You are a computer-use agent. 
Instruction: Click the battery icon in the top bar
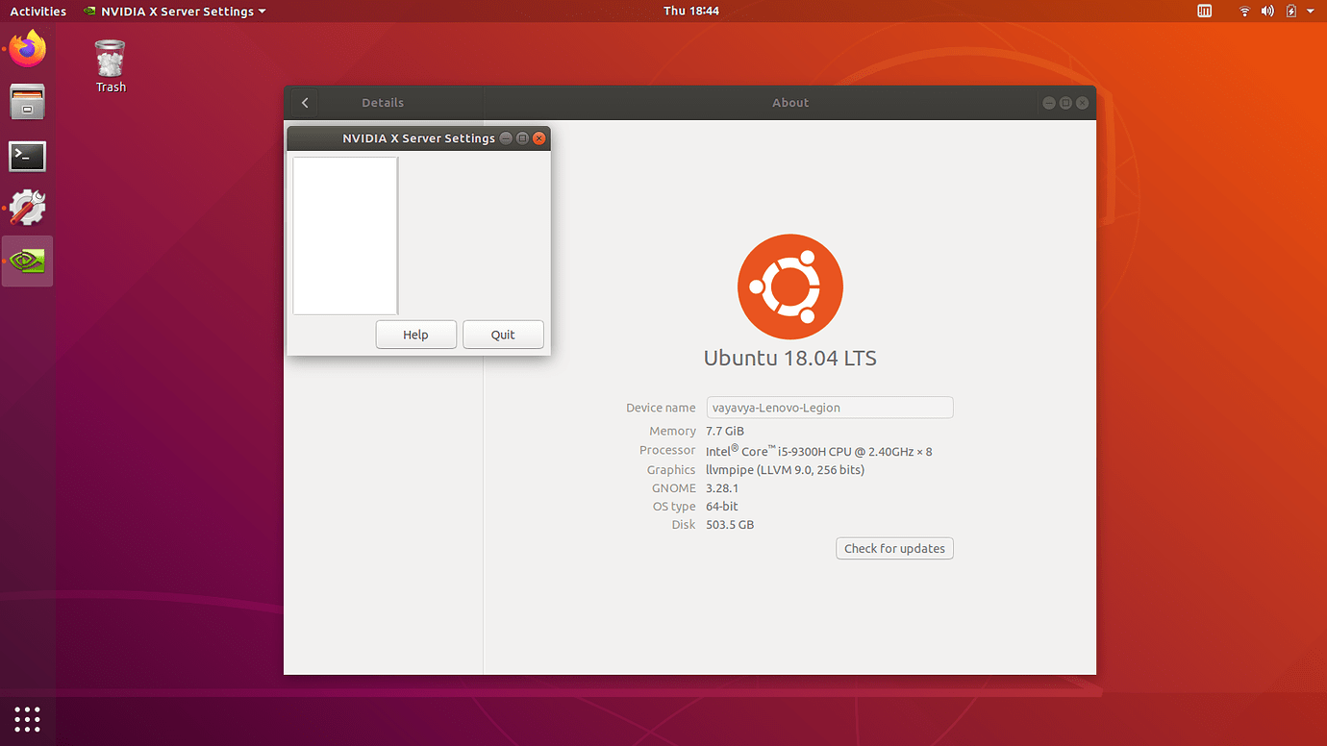[x=1291, y=12]
